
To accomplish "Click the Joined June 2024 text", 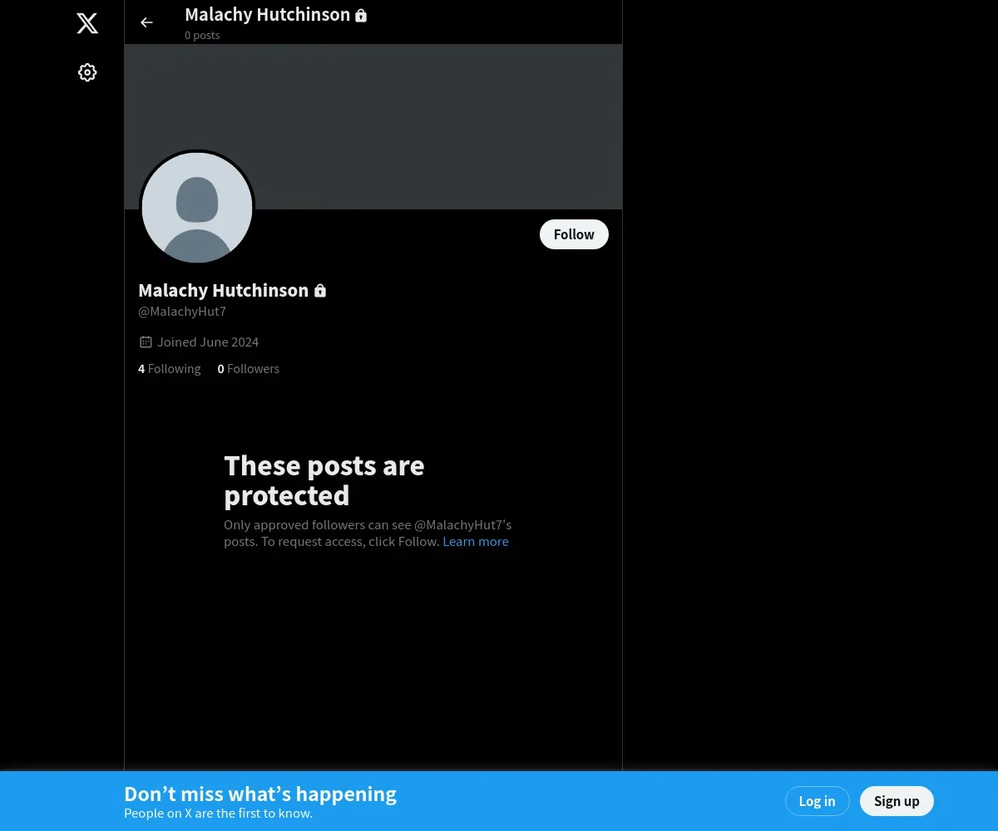I will point(208,342).
